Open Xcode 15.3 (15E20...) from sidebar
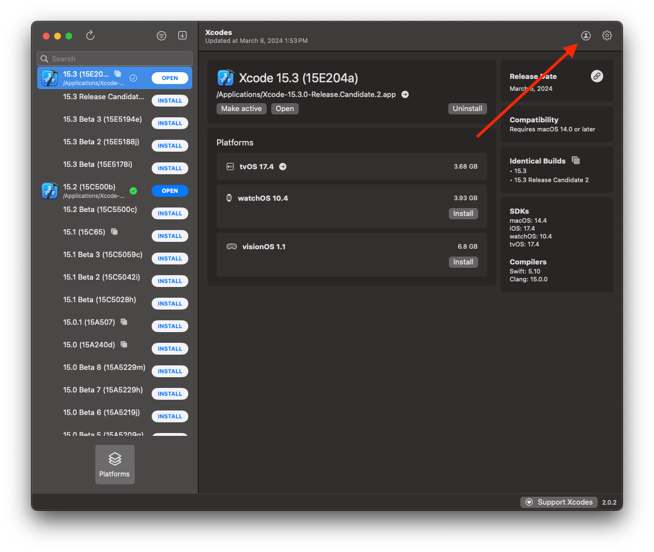 coord(170,78)
